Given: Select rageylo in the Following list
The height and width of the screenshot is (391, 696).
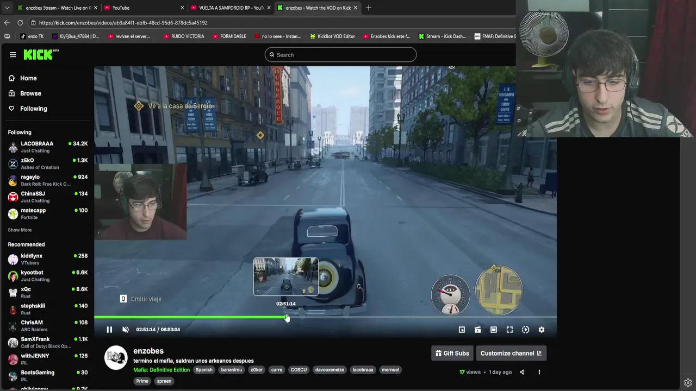Looking at the screenshot, I should [48, 180].
